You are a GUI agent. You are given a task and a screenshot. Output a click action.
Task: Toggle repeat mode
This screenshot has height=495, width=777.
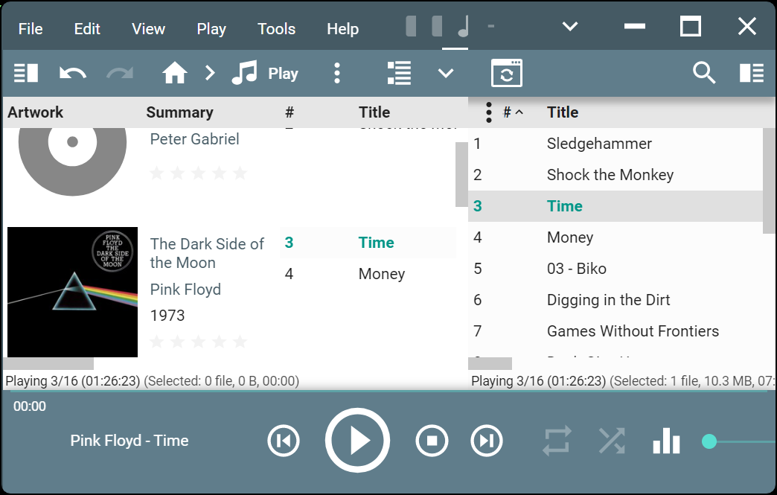click(x=557, y=441)
